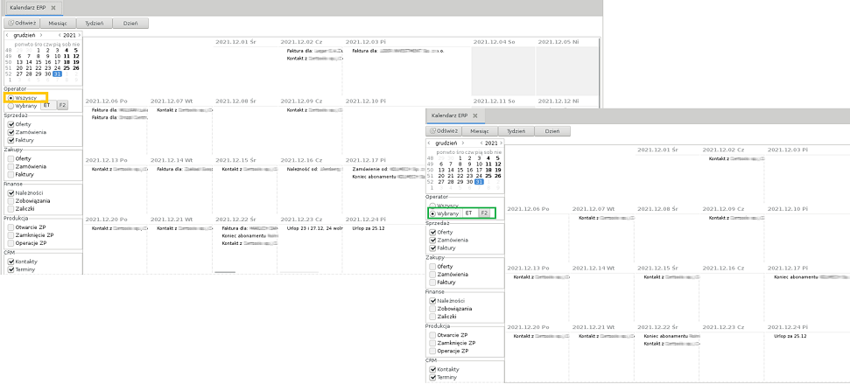Uncheck Sprzedaż Oferty in front window
The image size is (850, 384).
[432, 232]
